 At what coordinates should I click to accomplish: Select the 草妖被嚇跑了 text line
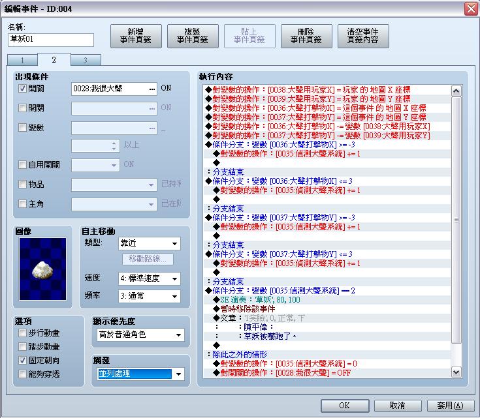327,336
